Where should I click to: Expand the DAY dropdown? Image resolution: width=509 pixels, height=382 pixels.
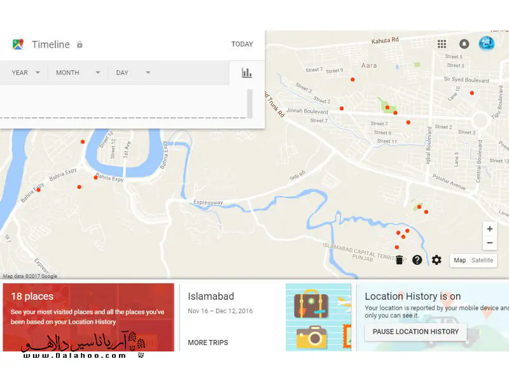(x=133, y=73)
